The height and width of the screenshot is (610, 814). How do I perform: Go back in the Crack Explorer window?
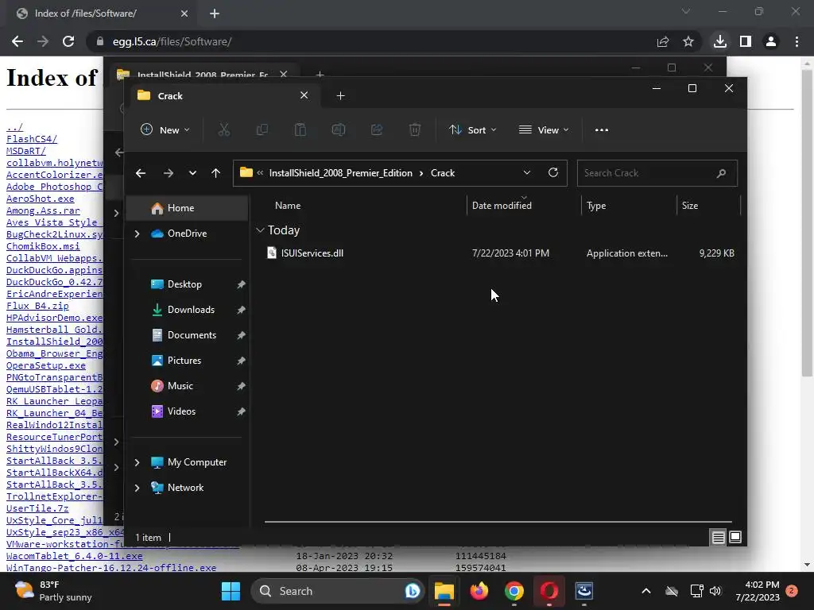click(x=141, y=172)
